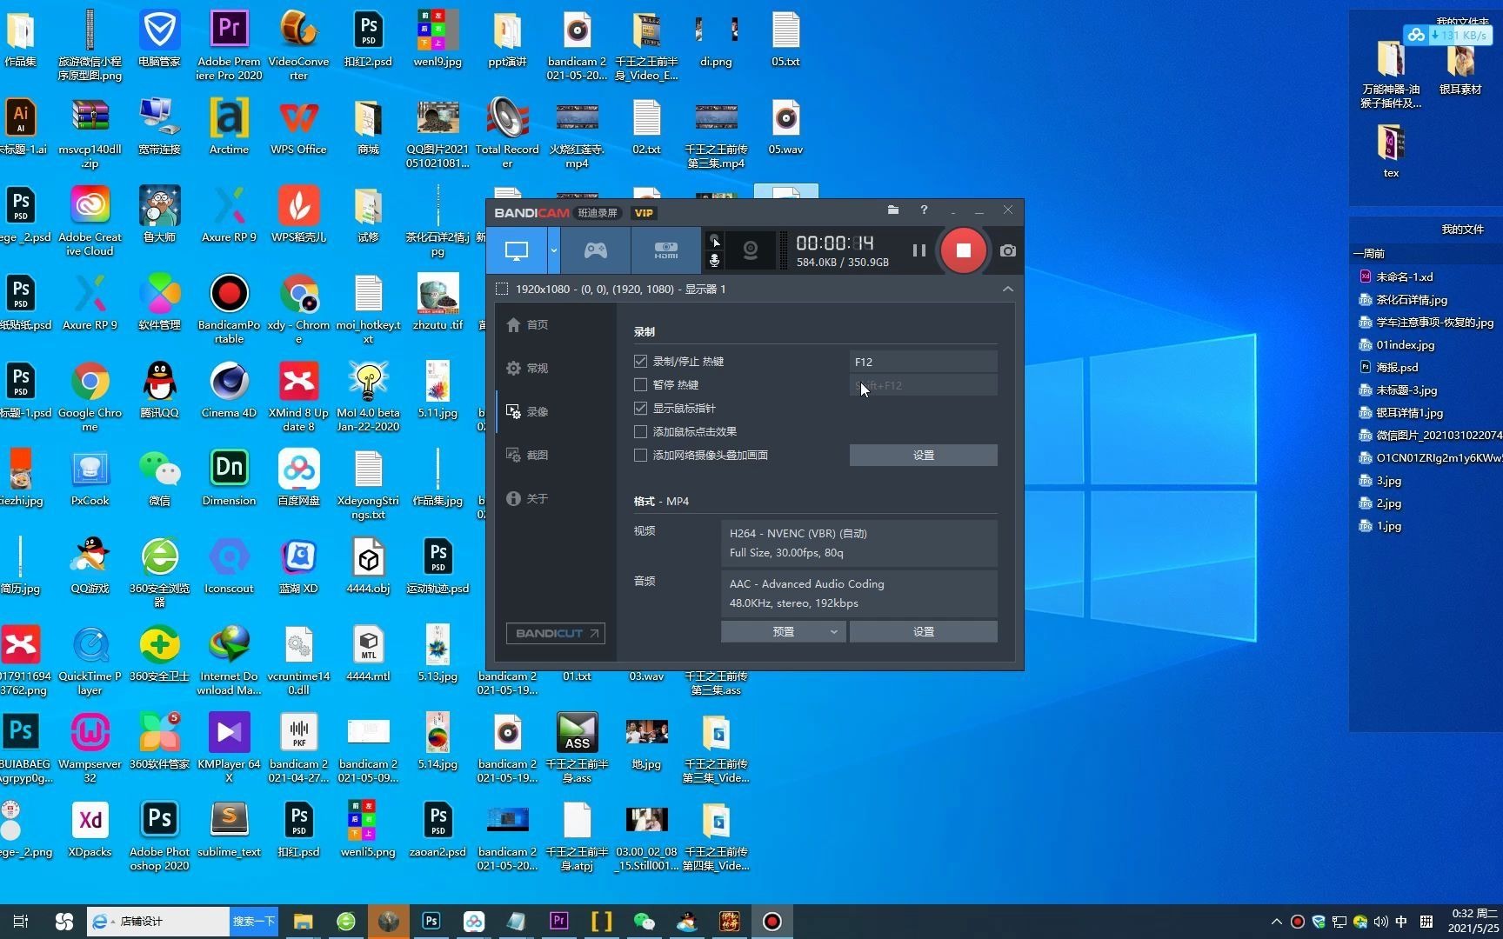Show hidden system tray icons chevron
Viewport: 1503px width, 939px height.
click(x=1276, y=922)
